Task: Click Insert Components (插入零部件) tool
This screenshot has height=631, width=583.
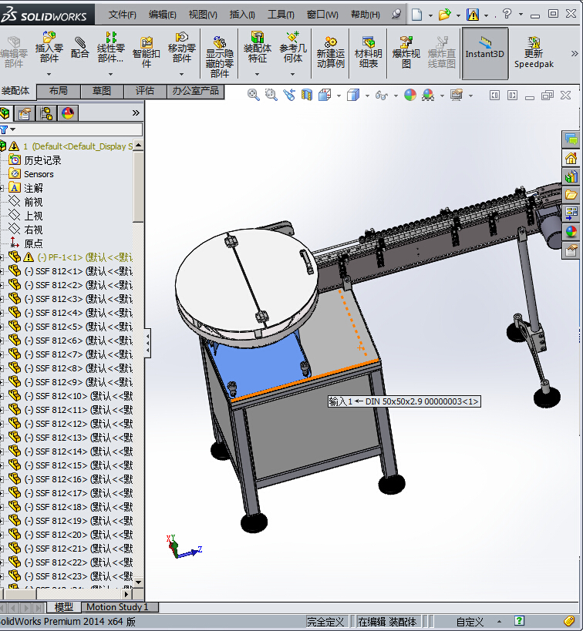Action: point(49,47)
